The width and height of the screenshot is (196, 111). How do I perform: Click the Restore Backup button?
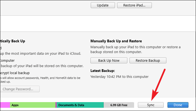coord(148,60)
